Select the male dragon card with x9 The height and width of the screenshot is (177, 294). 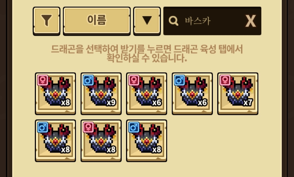(x=101, y=94)
